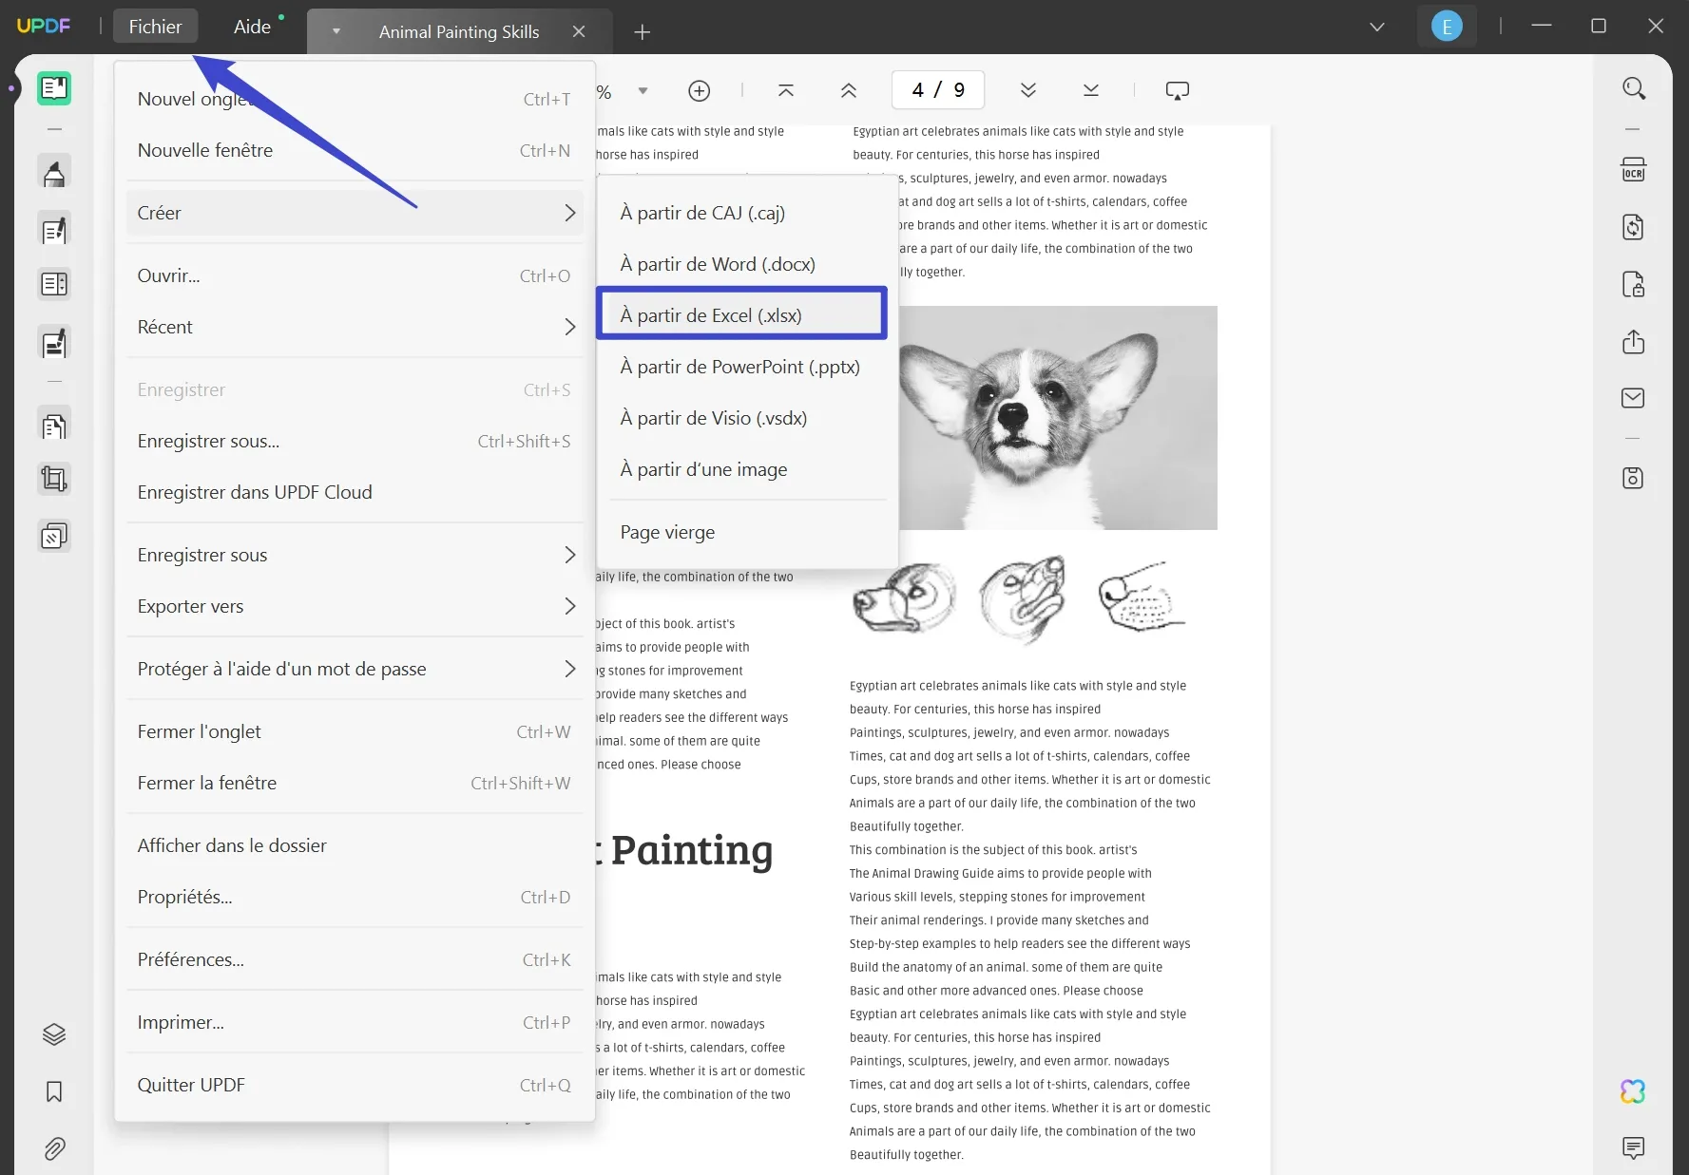Select the crop pages tool

pyautogui.click(x=54, y=479)
